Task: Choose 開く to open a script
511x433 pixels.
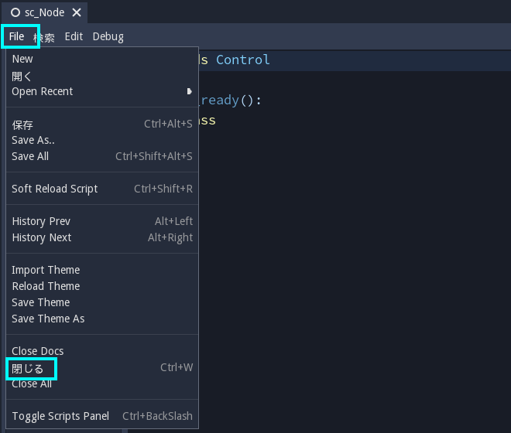Action: pyautogui.click(x=102, y=77)
